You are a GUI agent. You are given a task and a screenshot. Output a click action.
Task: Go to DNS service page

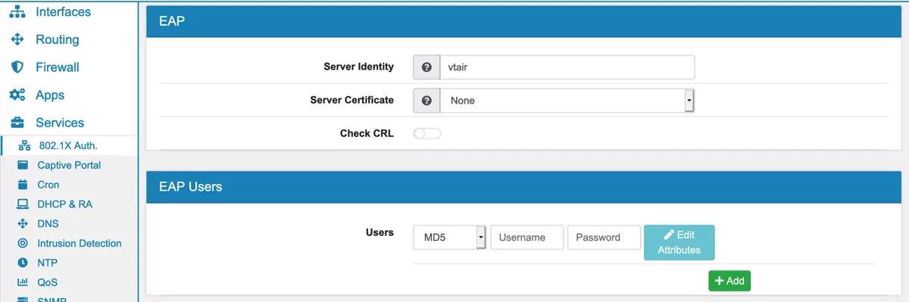pos(48,224)
